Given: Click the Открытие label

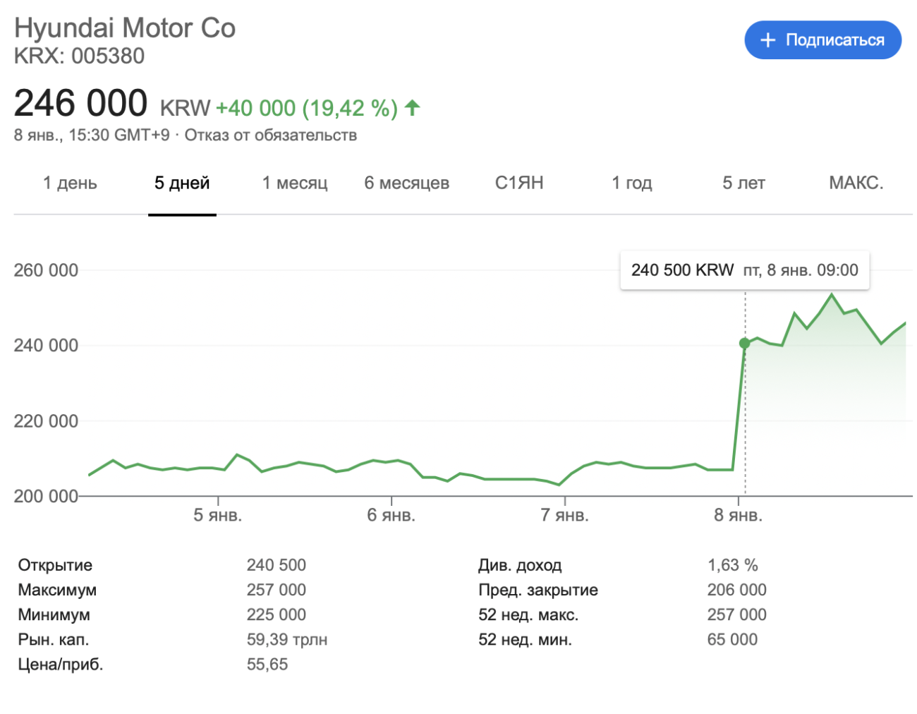Looking at the screenshot, I should click(x=55, y=565).
